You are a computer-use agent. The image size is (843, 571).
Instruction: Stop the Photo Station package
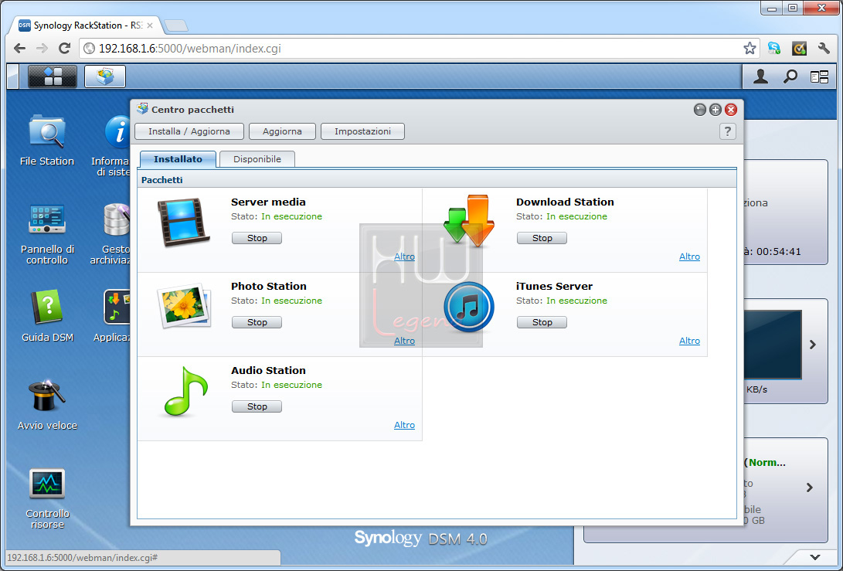[257, 322]
